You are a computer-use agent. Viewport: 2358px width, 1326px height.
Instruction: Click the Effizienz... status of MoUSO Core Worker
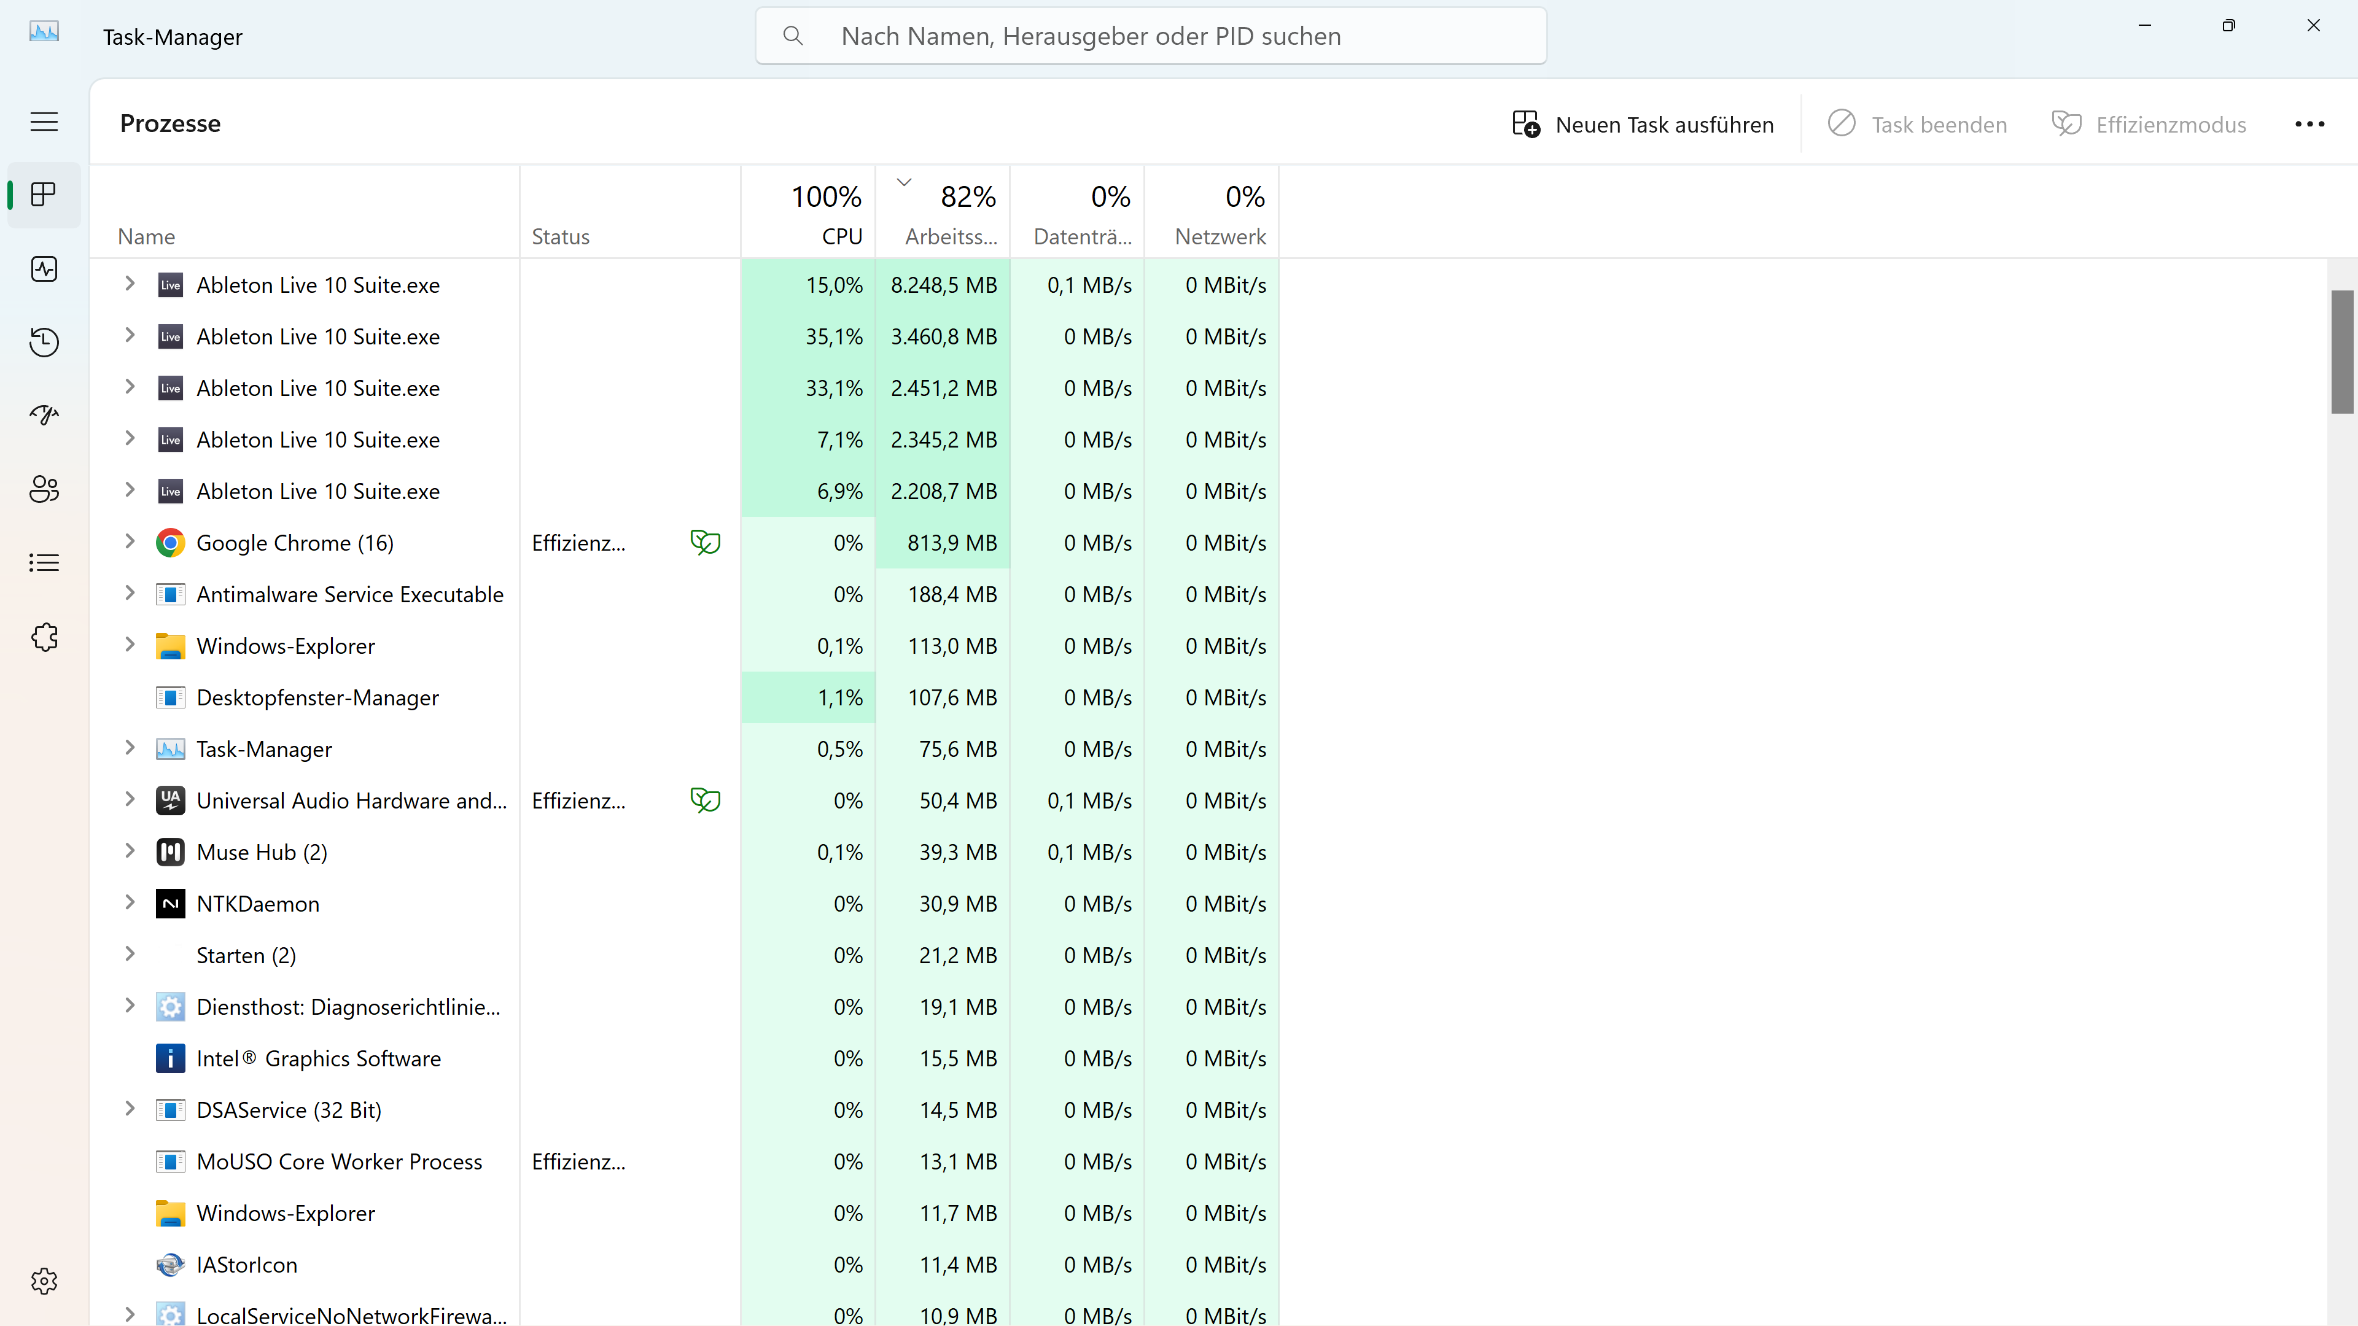578,1161
